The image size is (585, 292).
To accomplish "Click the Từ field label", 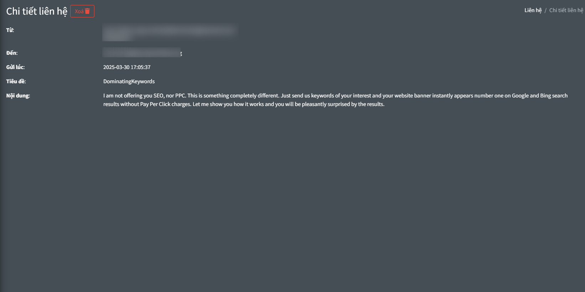I will point(10,30).
